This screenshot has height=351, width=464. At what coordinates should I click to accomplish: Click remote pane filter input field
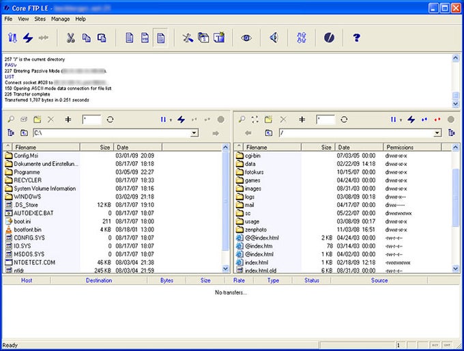coord(325,120)
